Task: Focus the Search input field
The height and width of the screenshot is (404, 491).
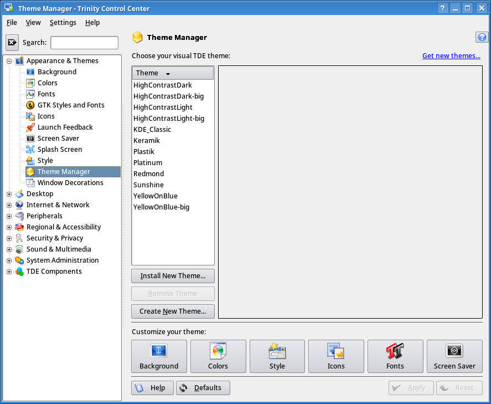Action: [x=85, y=43]
